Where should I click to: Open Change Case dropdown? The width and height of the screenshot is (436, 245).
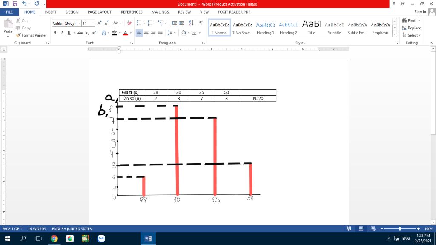(117, 23)
